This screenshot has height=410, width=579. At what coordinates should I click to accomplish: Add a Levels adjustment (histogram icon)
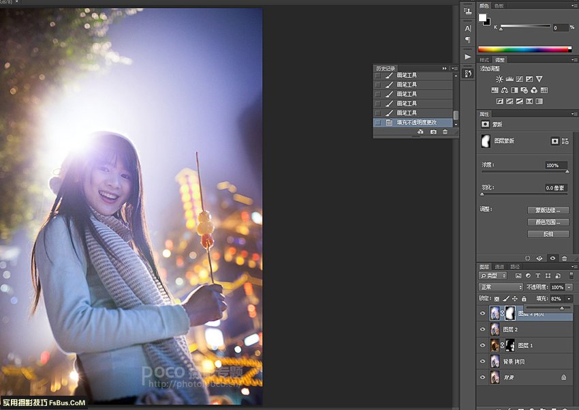click(509, 79)
